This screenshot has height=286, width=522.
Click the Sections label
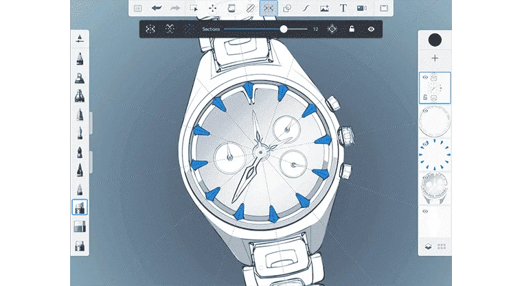(211, 29)
